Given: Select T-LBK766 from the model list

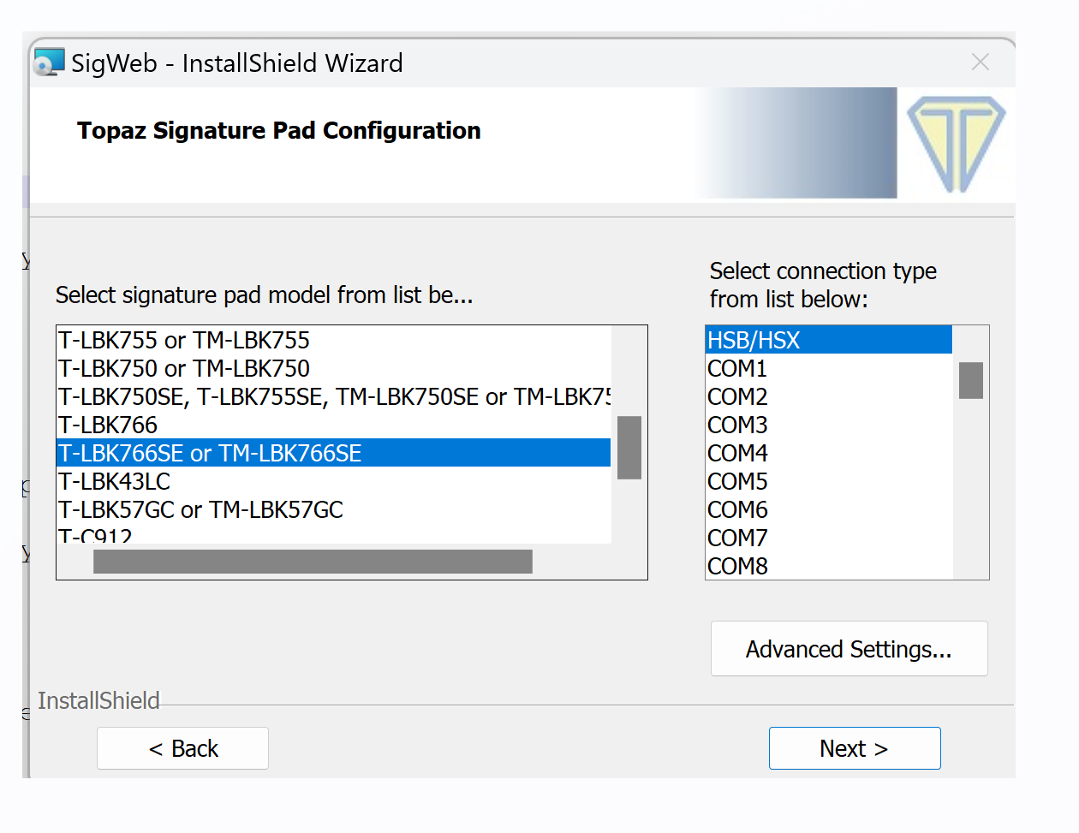Looking at the screenshot, I should pyautogui.click(x=109, y=425).
